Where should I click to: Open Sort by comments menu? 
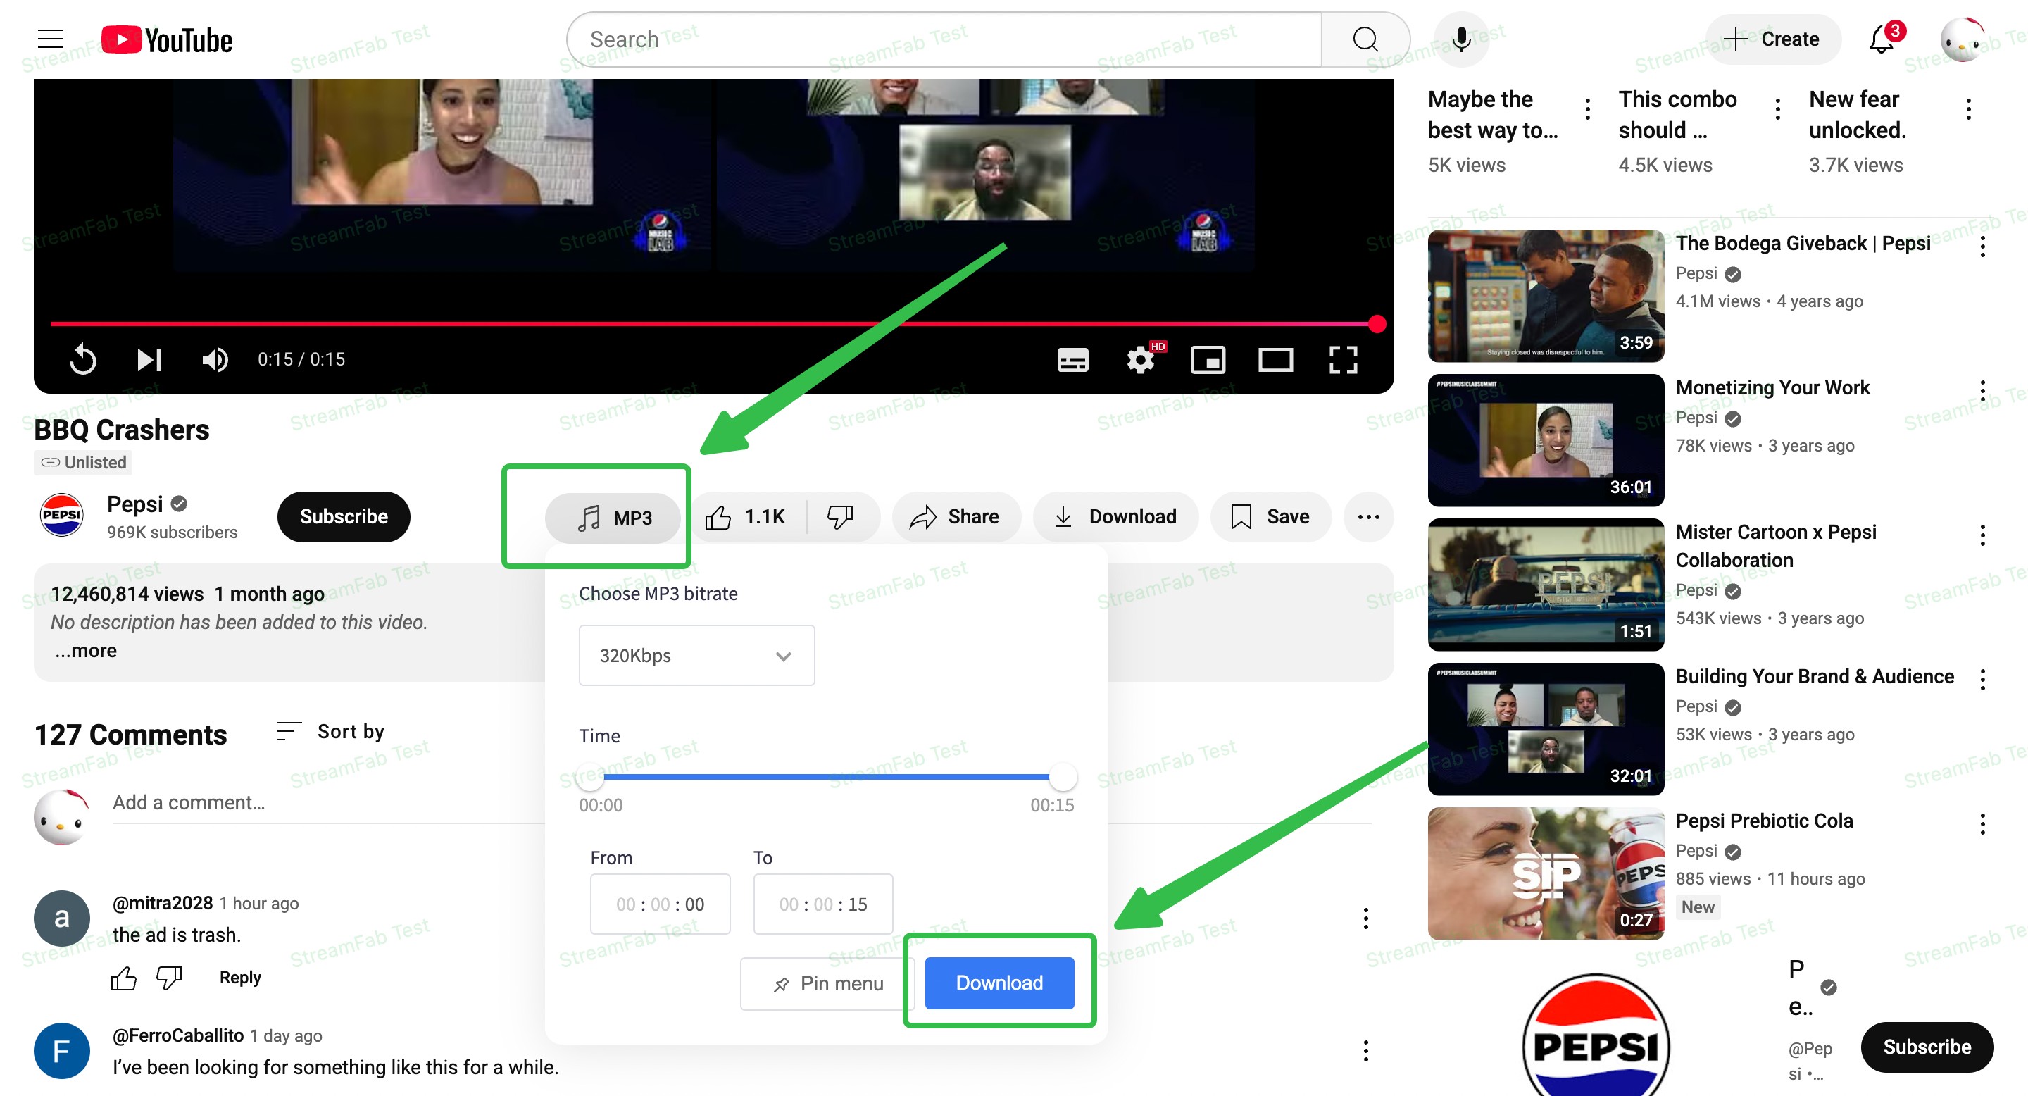[331, 731]
